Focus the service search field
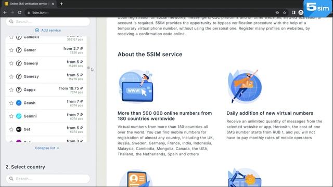This screenshot has height=187, width=333. (48, 21)
